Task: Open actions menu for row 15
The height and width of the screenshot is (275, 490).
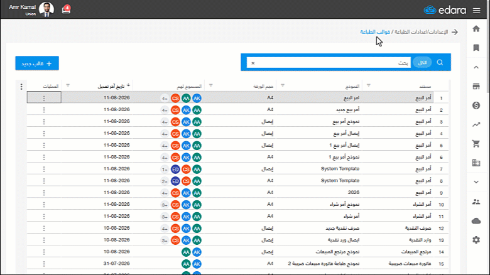Action: pyautogui.click(x=44, y=264)
